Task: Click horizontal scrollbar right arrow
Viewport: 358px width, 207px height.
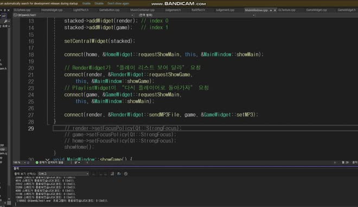Action: coord(335,163)
